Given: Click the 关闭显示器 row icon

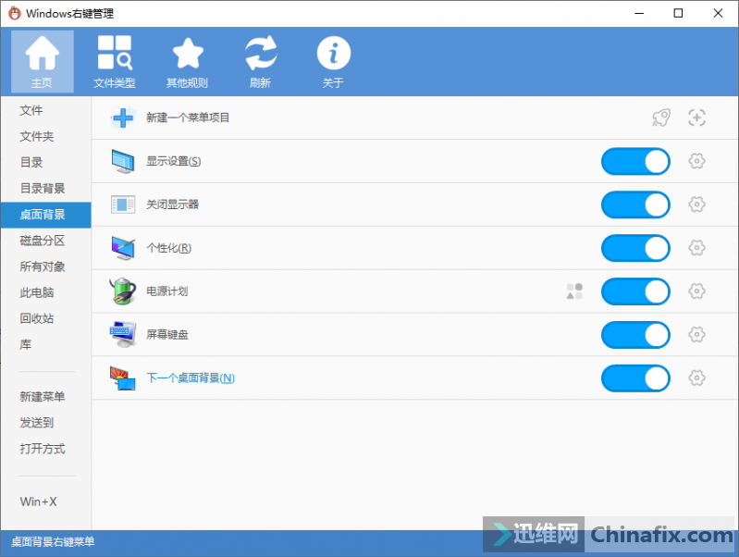Looking at the screenshot, I should (123, 204).
